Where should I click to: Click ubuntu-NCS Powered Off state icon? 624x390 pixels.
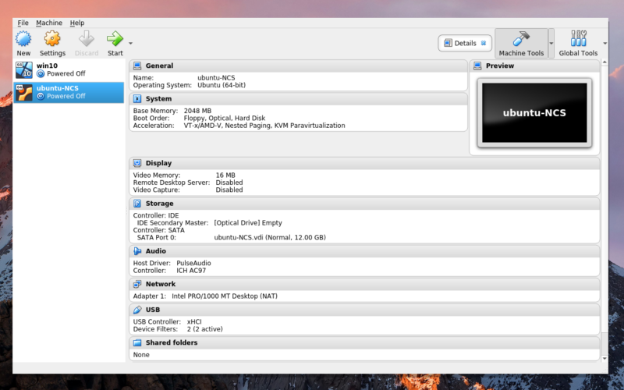click(x=41, y=96)
